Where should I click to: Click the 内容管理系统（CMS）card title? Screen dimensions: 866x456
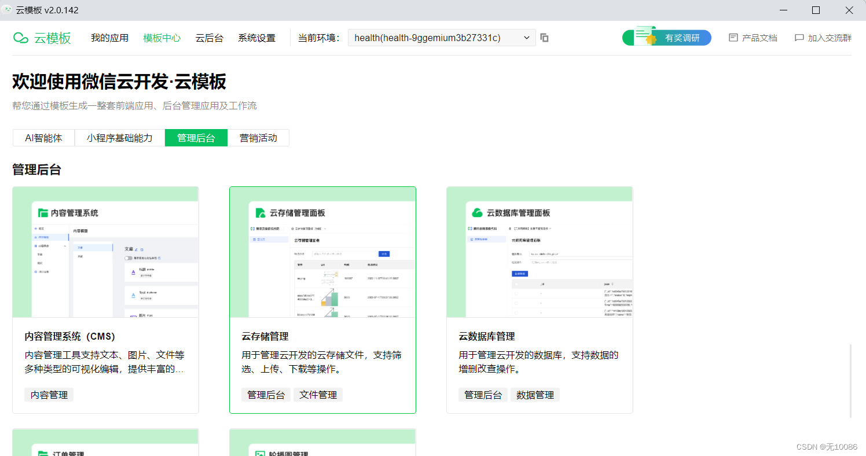click(70, 336)
